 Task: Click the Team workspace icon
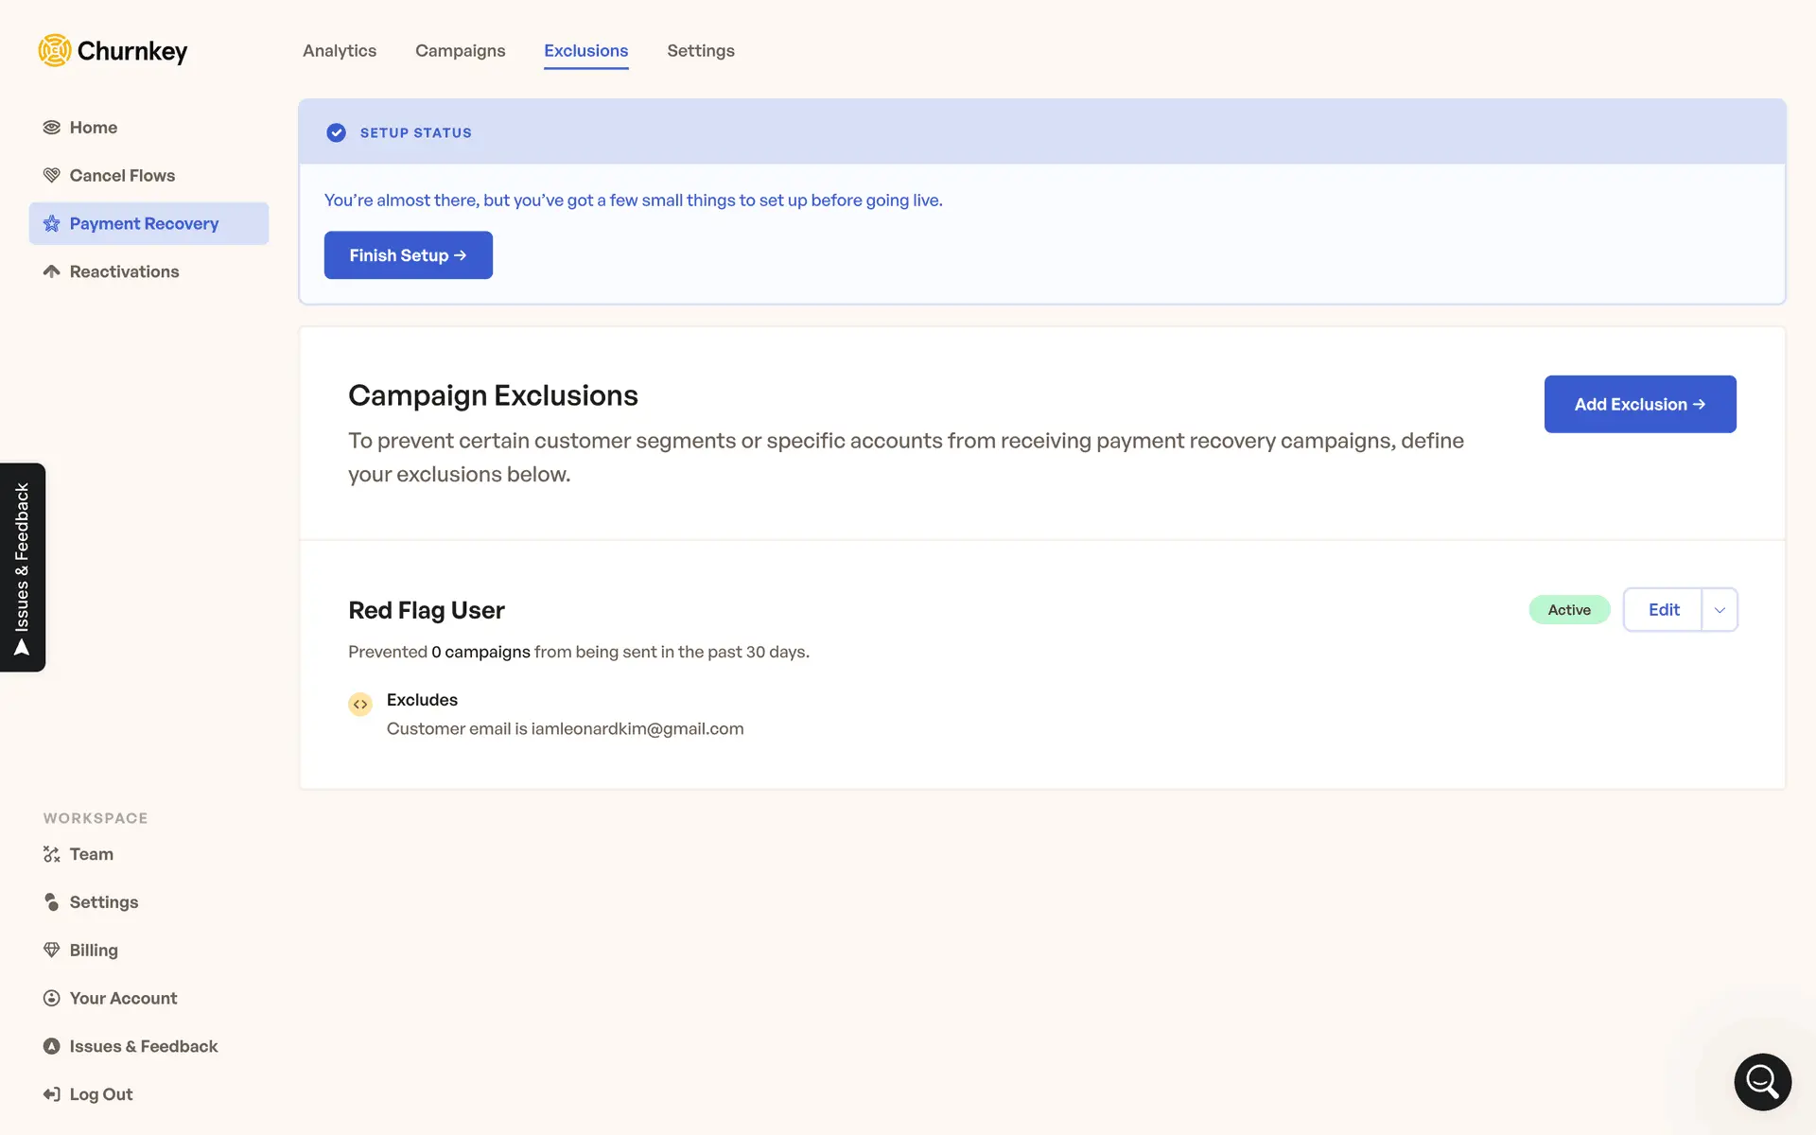coord(52,854)
